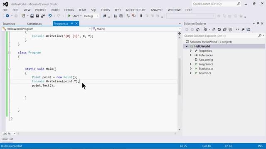Open the ANALYZE menu

coord(157,10)
